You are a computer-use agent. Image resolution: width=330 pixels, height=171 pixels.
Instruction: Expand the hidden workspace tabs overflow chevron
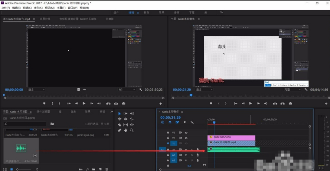pos(221,13)
